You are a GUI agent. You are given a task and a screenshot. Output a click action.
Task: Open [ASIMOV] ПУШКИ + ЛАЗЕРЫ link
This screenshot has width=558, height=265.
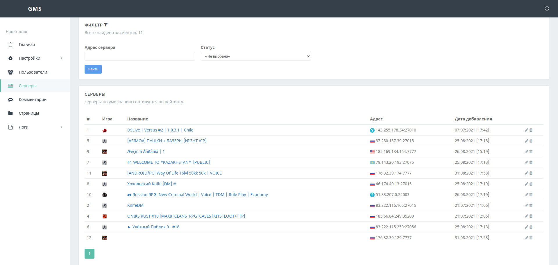click(167, 141)
